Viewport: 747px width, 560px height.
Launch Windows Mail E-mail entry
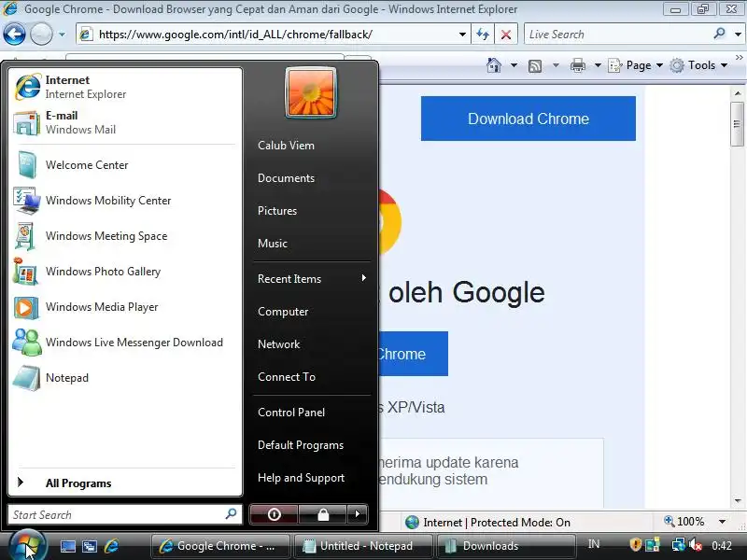[x=125, y=122]
